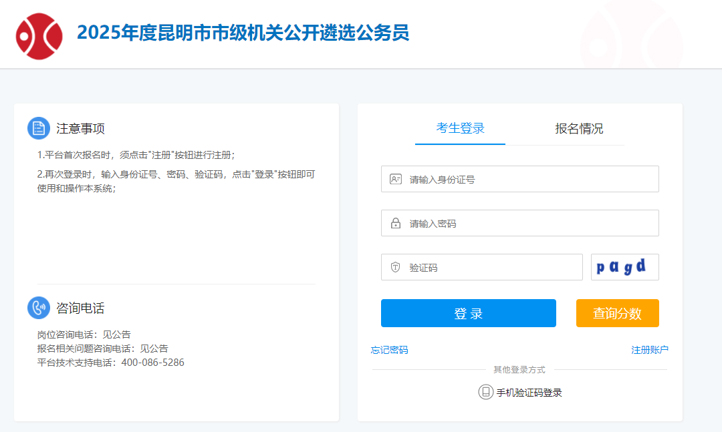Focus the 验证码 input field
722x432 pixels.
pyautogui.click(x=491, y=267)
